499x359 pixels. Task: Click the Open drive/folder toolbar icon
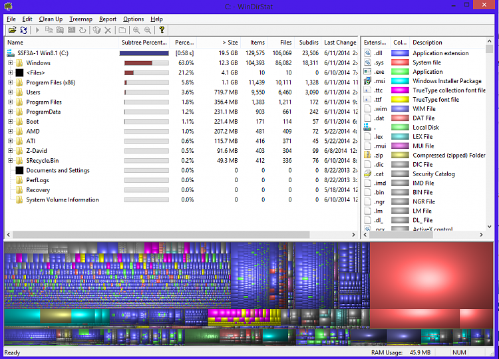(x=12, y=30)
